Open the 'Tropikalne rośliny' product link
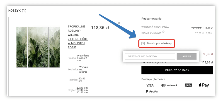223x103 pixels. [x=78, y=37]
